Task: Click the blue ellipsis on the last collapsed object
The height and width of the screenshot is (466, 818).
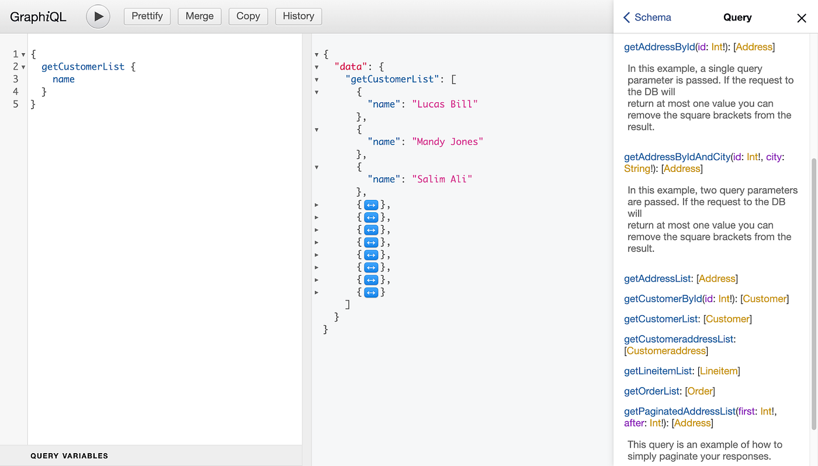Action: pos(371,292)
